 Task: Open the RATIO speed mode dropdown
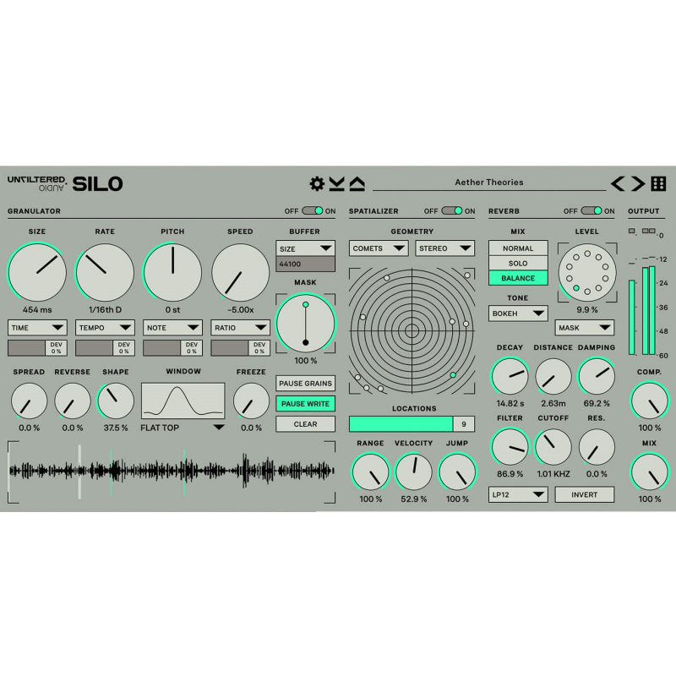240,328
